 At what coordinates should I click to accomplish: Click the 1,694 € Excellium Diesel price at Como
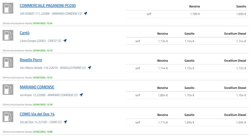pos(241,122)
